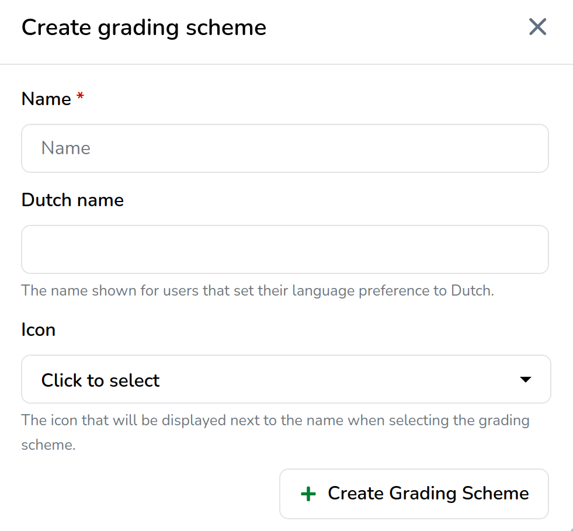Click the icon description help text

[x=275, y=420]
